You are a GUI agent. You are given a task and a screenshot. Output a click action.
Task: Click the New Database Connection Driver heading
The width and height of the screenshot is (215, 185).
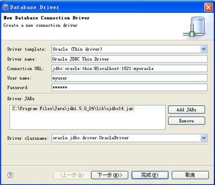[46, 18]
